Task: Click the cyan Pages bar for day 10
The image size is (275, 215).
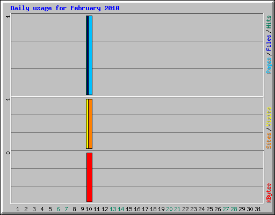Action: (x=90, y=55)
